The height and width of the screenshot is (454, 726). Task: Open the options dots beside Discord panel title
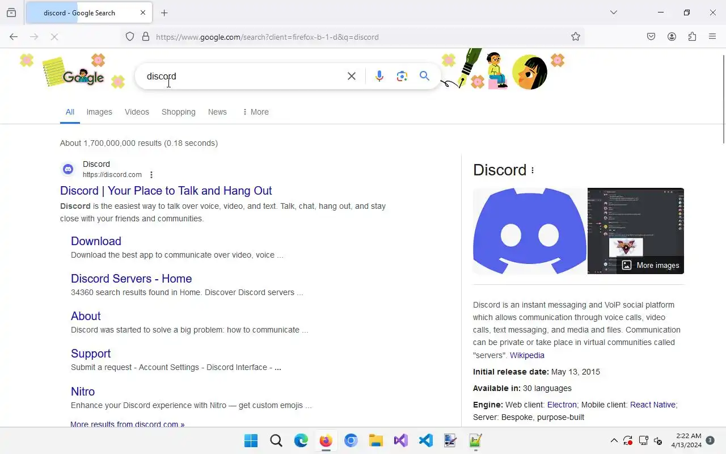tap(532, 170)
